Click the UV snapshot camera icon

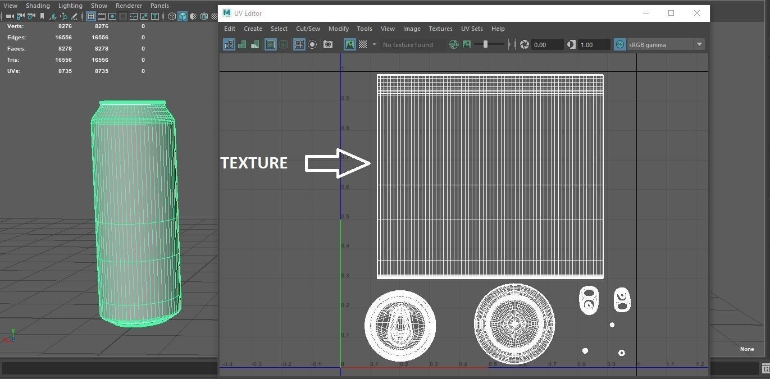(x=328, y=44)
